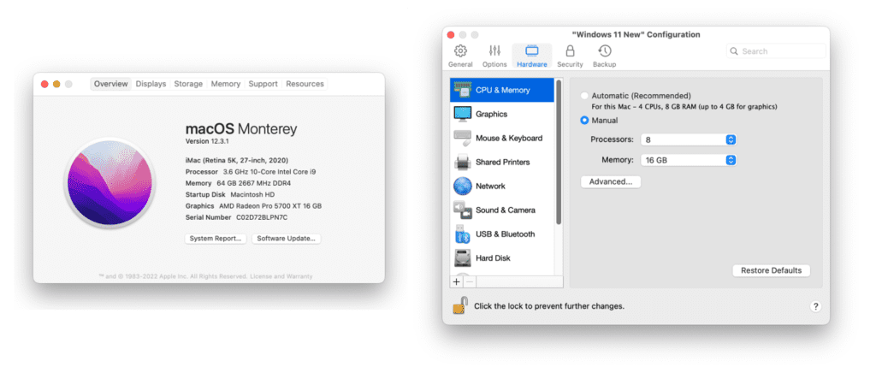Click the Restore Defaults button
The width and height of the screenshot is (876, 367).
pyautogui.click(x=771, y=270)
